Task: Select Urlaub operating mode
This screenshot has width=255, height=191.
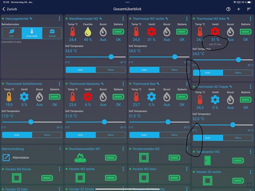Action: 51,33
